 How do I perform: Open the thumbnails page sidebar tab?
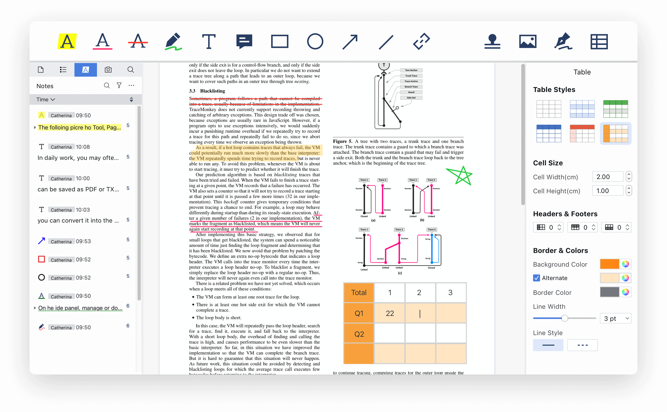(41, 70)
